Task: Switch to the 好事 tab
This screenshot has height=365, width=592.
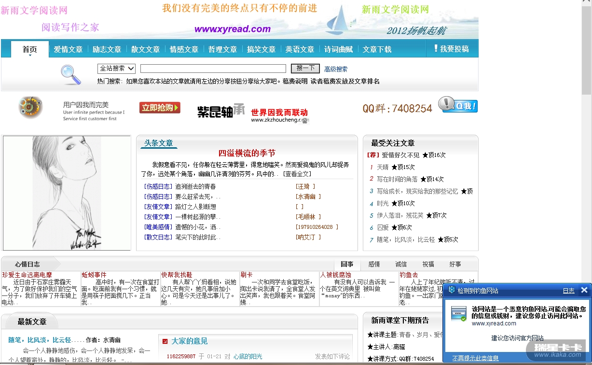Action: point(455,264)
